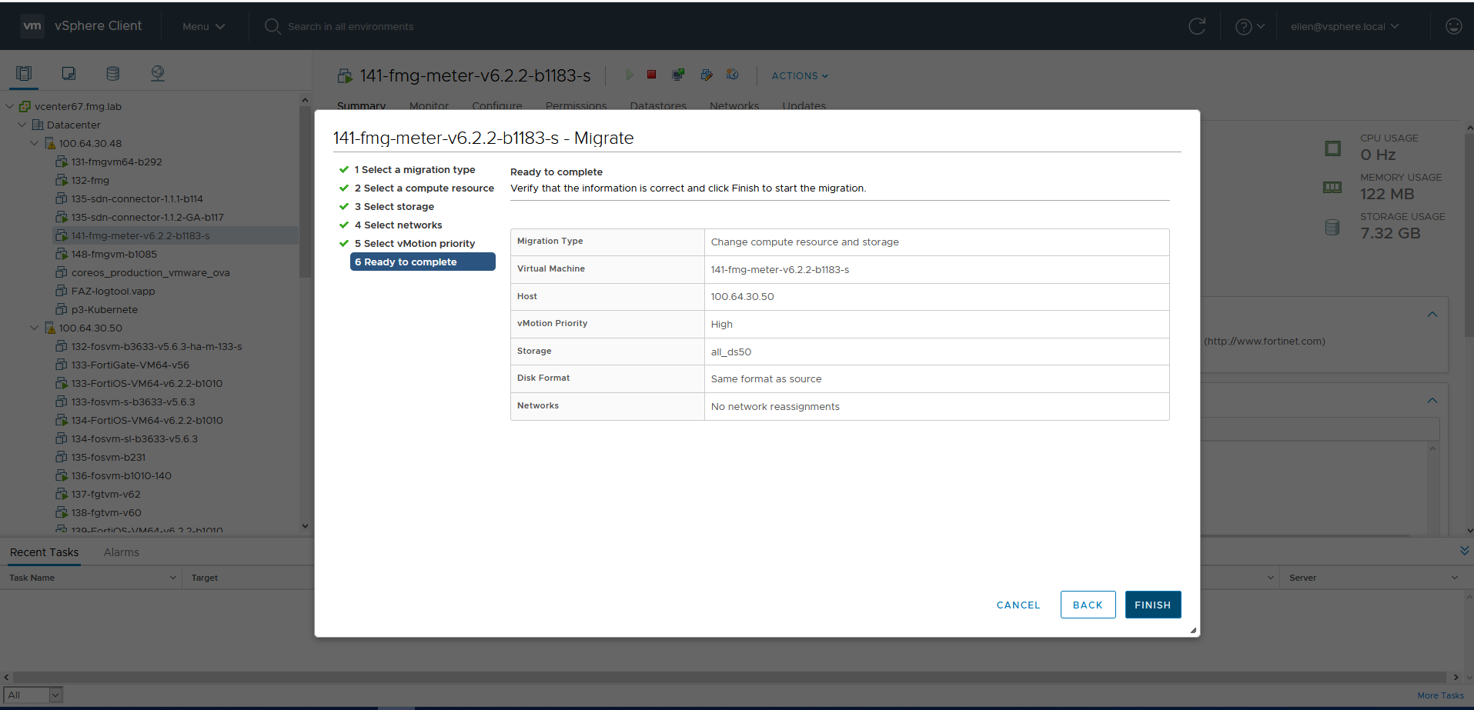Open the Networking inventory view icon
The height and width of the screenshot is (710, 1474).
(x=158, y=73)
